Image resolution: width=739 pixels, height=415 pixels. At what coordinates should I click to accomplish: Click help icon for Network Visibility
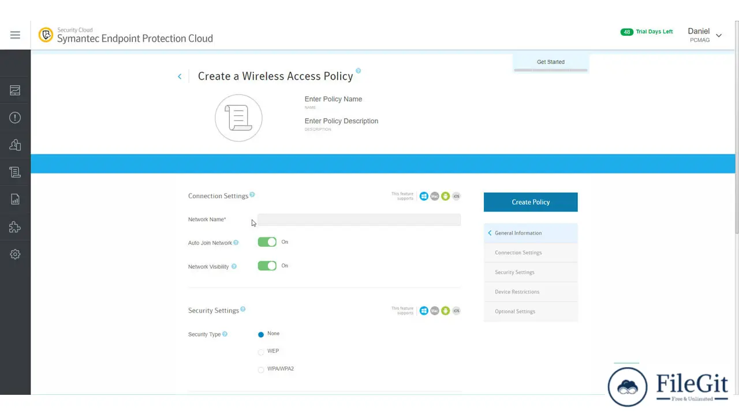point(233,266)
